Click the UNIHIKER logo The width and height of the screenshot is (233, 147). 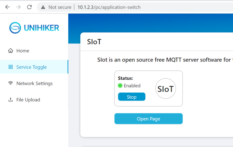[x=34, y=28]
